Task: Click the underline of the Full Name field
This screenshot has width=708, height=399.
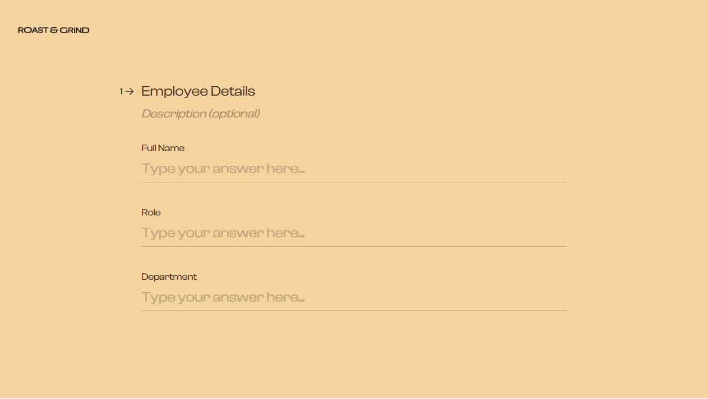Action: click(x=353, y=182)
